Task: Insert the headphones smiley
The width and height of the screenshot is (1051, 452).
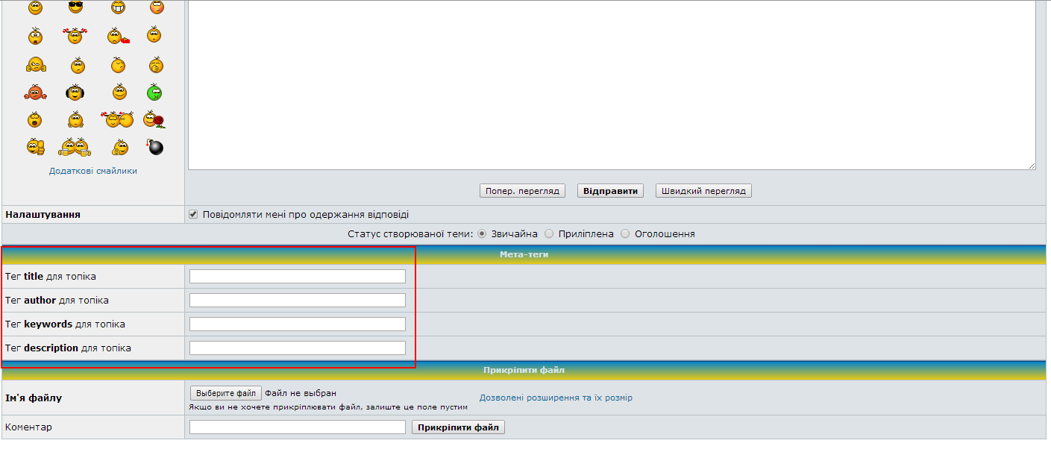Action: tap(75, 92)
